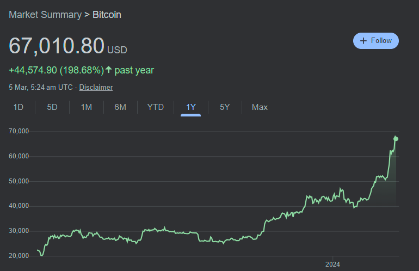Select the 6M time range tab
Image resolution: width=419 pixels, height=271 pixels.
(x=120, y=107)
